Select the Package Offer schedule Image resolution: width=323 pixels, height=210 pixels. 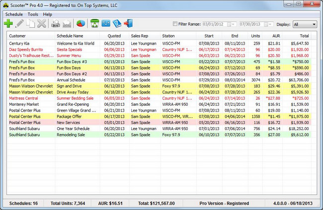159,117
